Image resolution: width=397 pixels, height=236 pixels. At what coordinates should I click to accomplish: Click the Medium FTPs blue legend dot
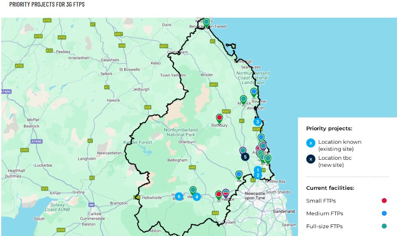[x=384, y=213]
